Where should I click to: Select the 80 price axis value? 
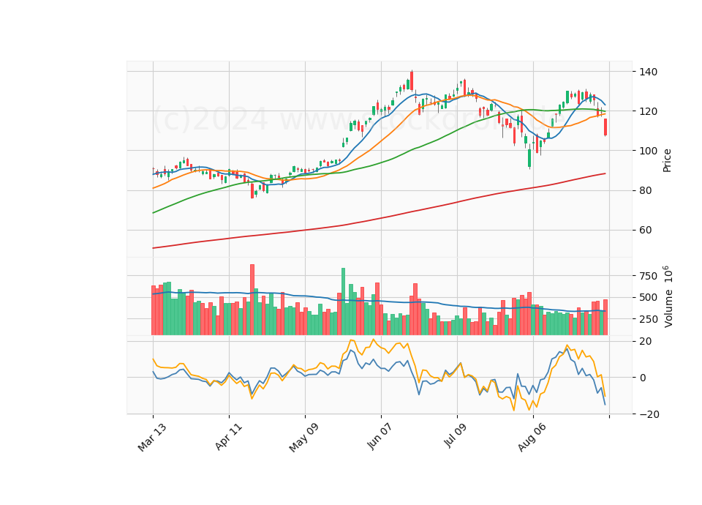646,190
